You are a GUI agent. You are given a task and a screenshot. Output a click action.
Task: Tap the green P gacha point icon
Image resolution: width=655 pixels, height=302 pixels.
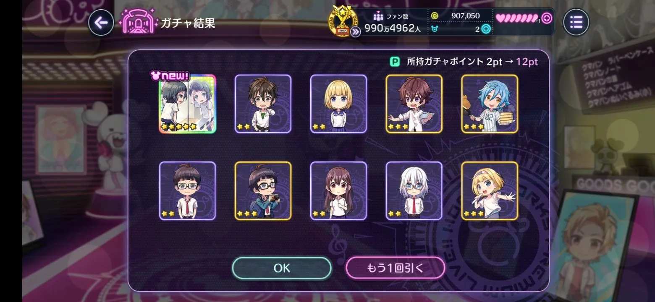point(395,62)
